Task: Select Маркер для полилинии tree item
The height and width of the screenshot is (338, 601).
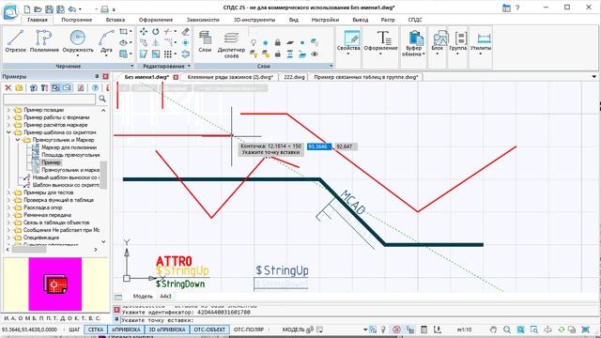Action: [69, 147]
